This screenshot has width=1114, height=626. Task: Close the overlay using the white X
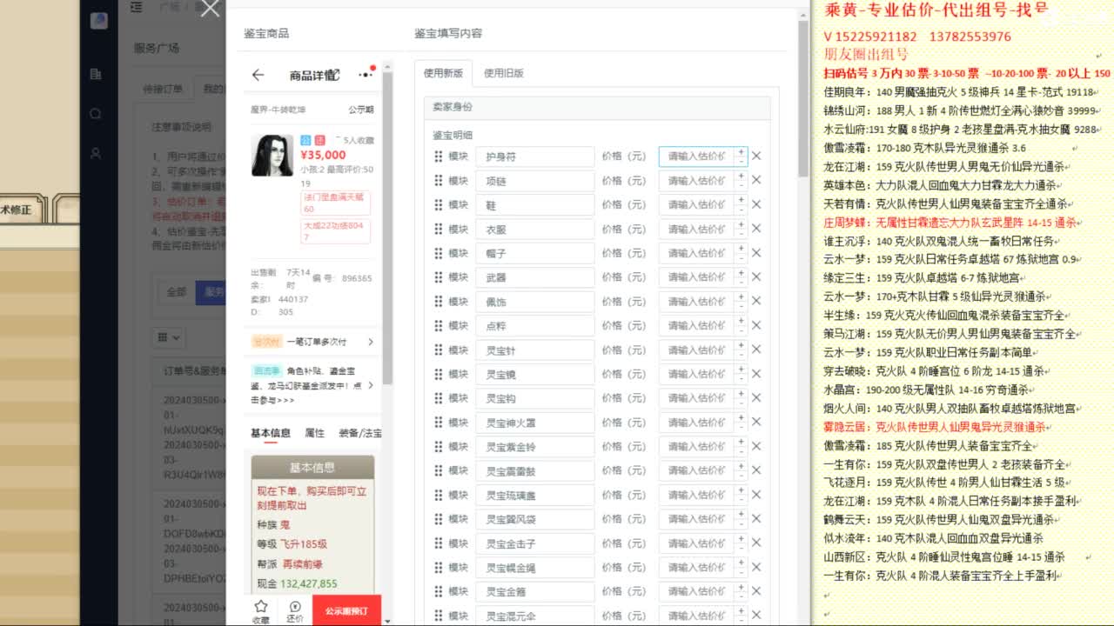pyautogui.click(x=210, y=10)
